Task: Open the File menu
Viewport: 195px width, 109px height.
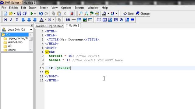Action: coord(4,8)
